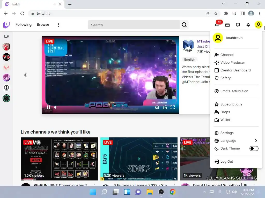Open taskbar search magnifier

[x=104, y=192]
